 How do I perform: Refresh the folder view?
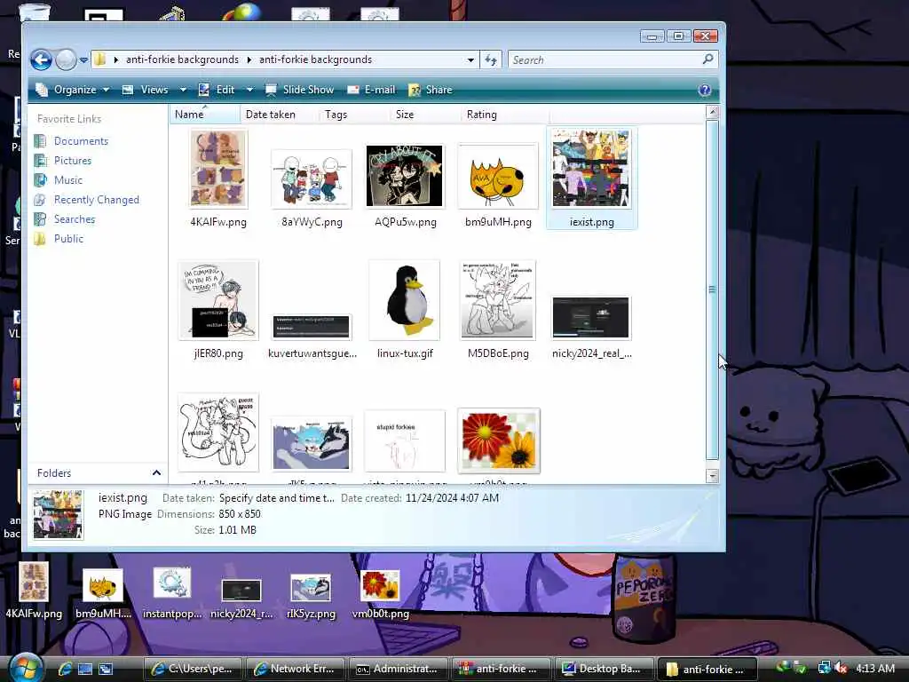[490, 59]
